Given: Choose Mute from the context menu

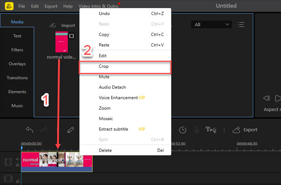Looking at the screenshot, I should [125, 77].
